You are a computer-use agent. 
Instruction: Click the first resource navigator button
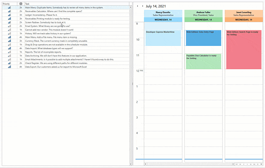(237, 164)
